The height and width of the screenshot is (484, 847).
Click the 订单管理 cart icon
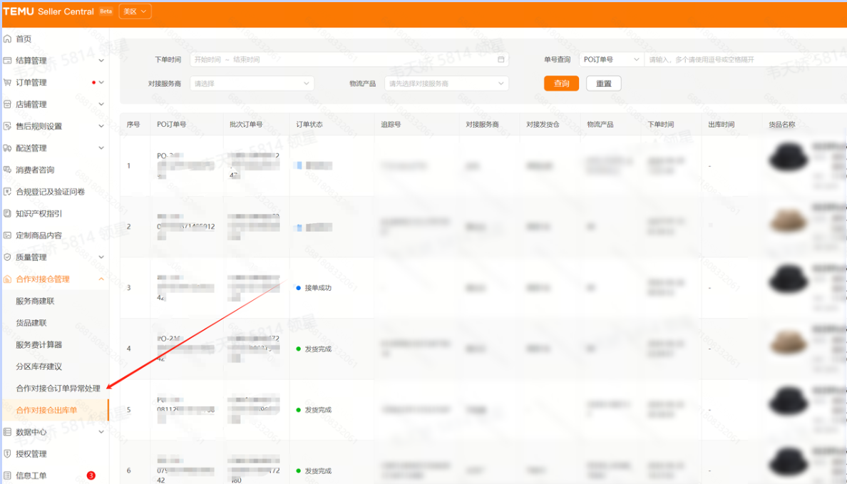(8, 83)
